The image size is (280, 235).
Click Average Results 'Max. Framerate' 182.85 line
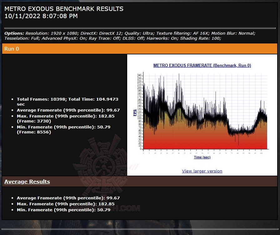coord(66,204)
